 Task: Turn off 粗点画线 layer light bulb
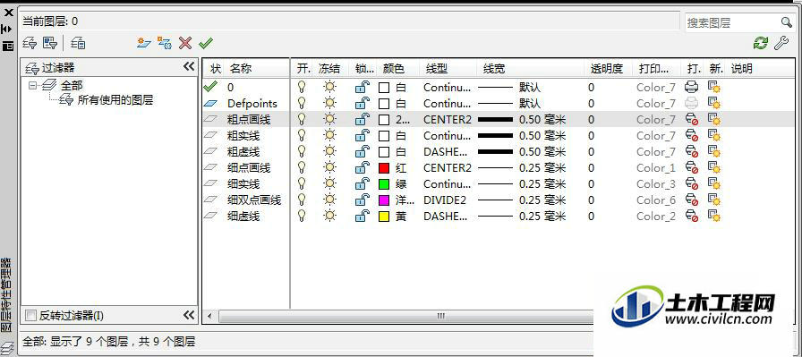tap(302, 119)
